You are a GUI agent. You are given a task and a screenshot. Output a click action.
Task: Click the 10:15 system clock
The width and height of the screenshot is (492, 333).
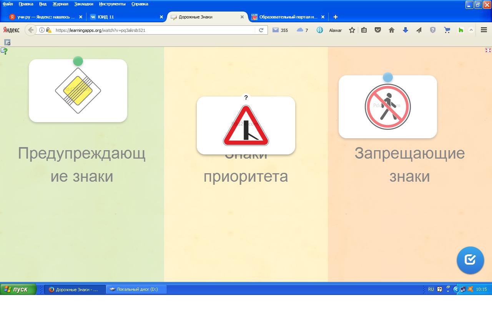coord(481,289)
